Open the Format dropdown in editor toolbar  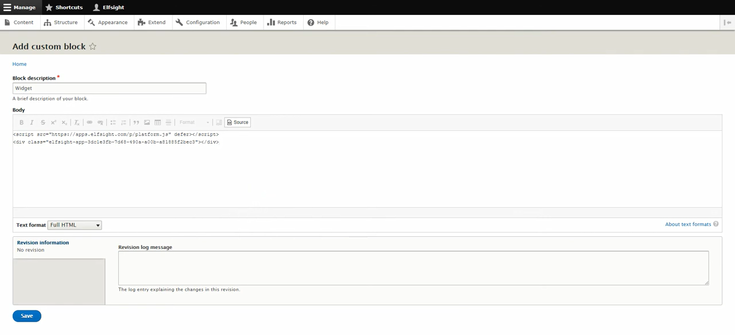click(194, 122)
